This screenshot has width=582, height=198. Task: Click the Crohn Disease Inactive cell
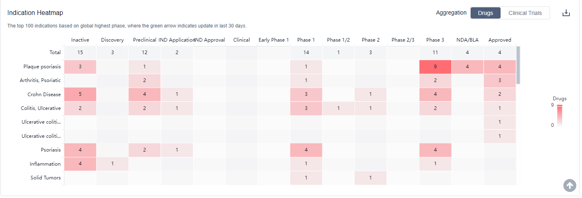point(80,95)
